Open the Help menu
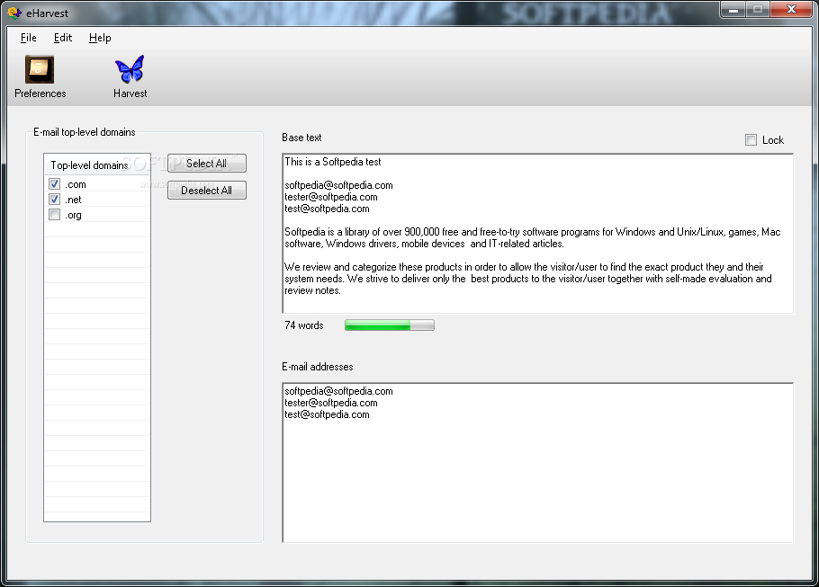Image resolution: width=819 pixels, height=587 pixels. 100,38
